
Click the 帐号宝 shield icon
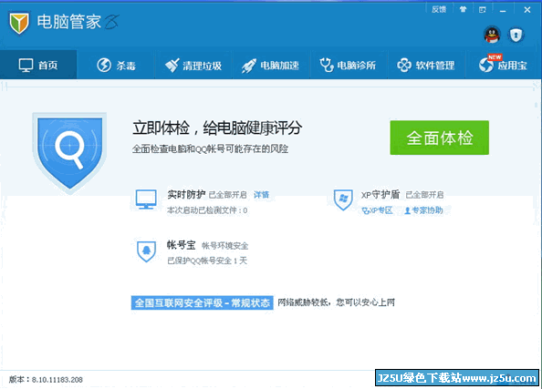point(146,251)
